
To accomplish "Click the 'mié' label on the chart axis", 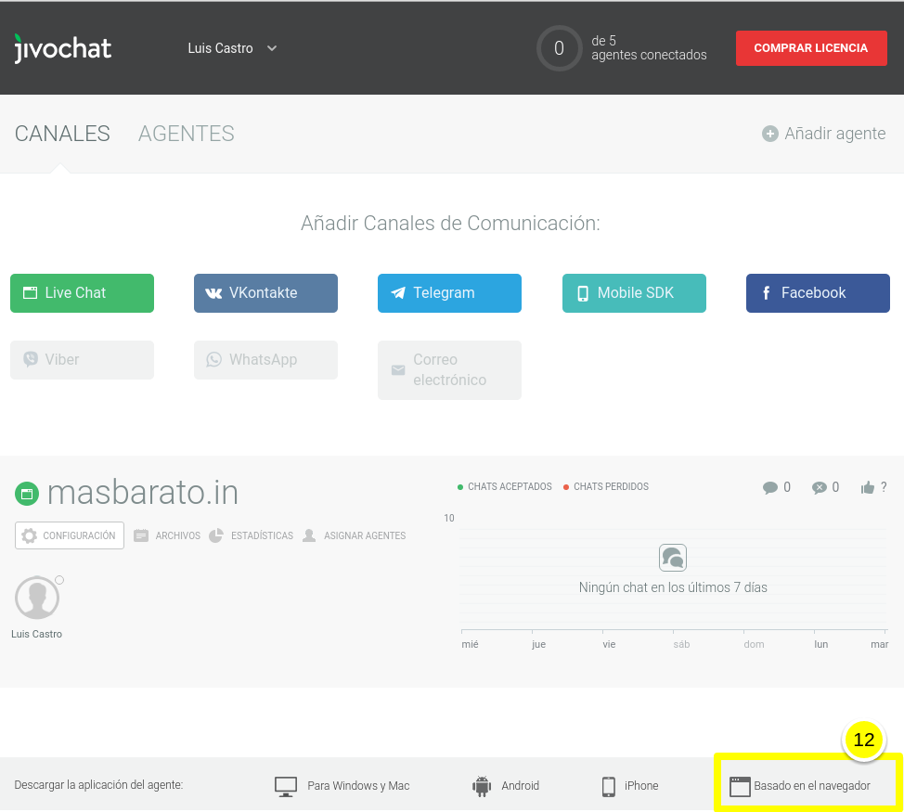I will point(470,644).
